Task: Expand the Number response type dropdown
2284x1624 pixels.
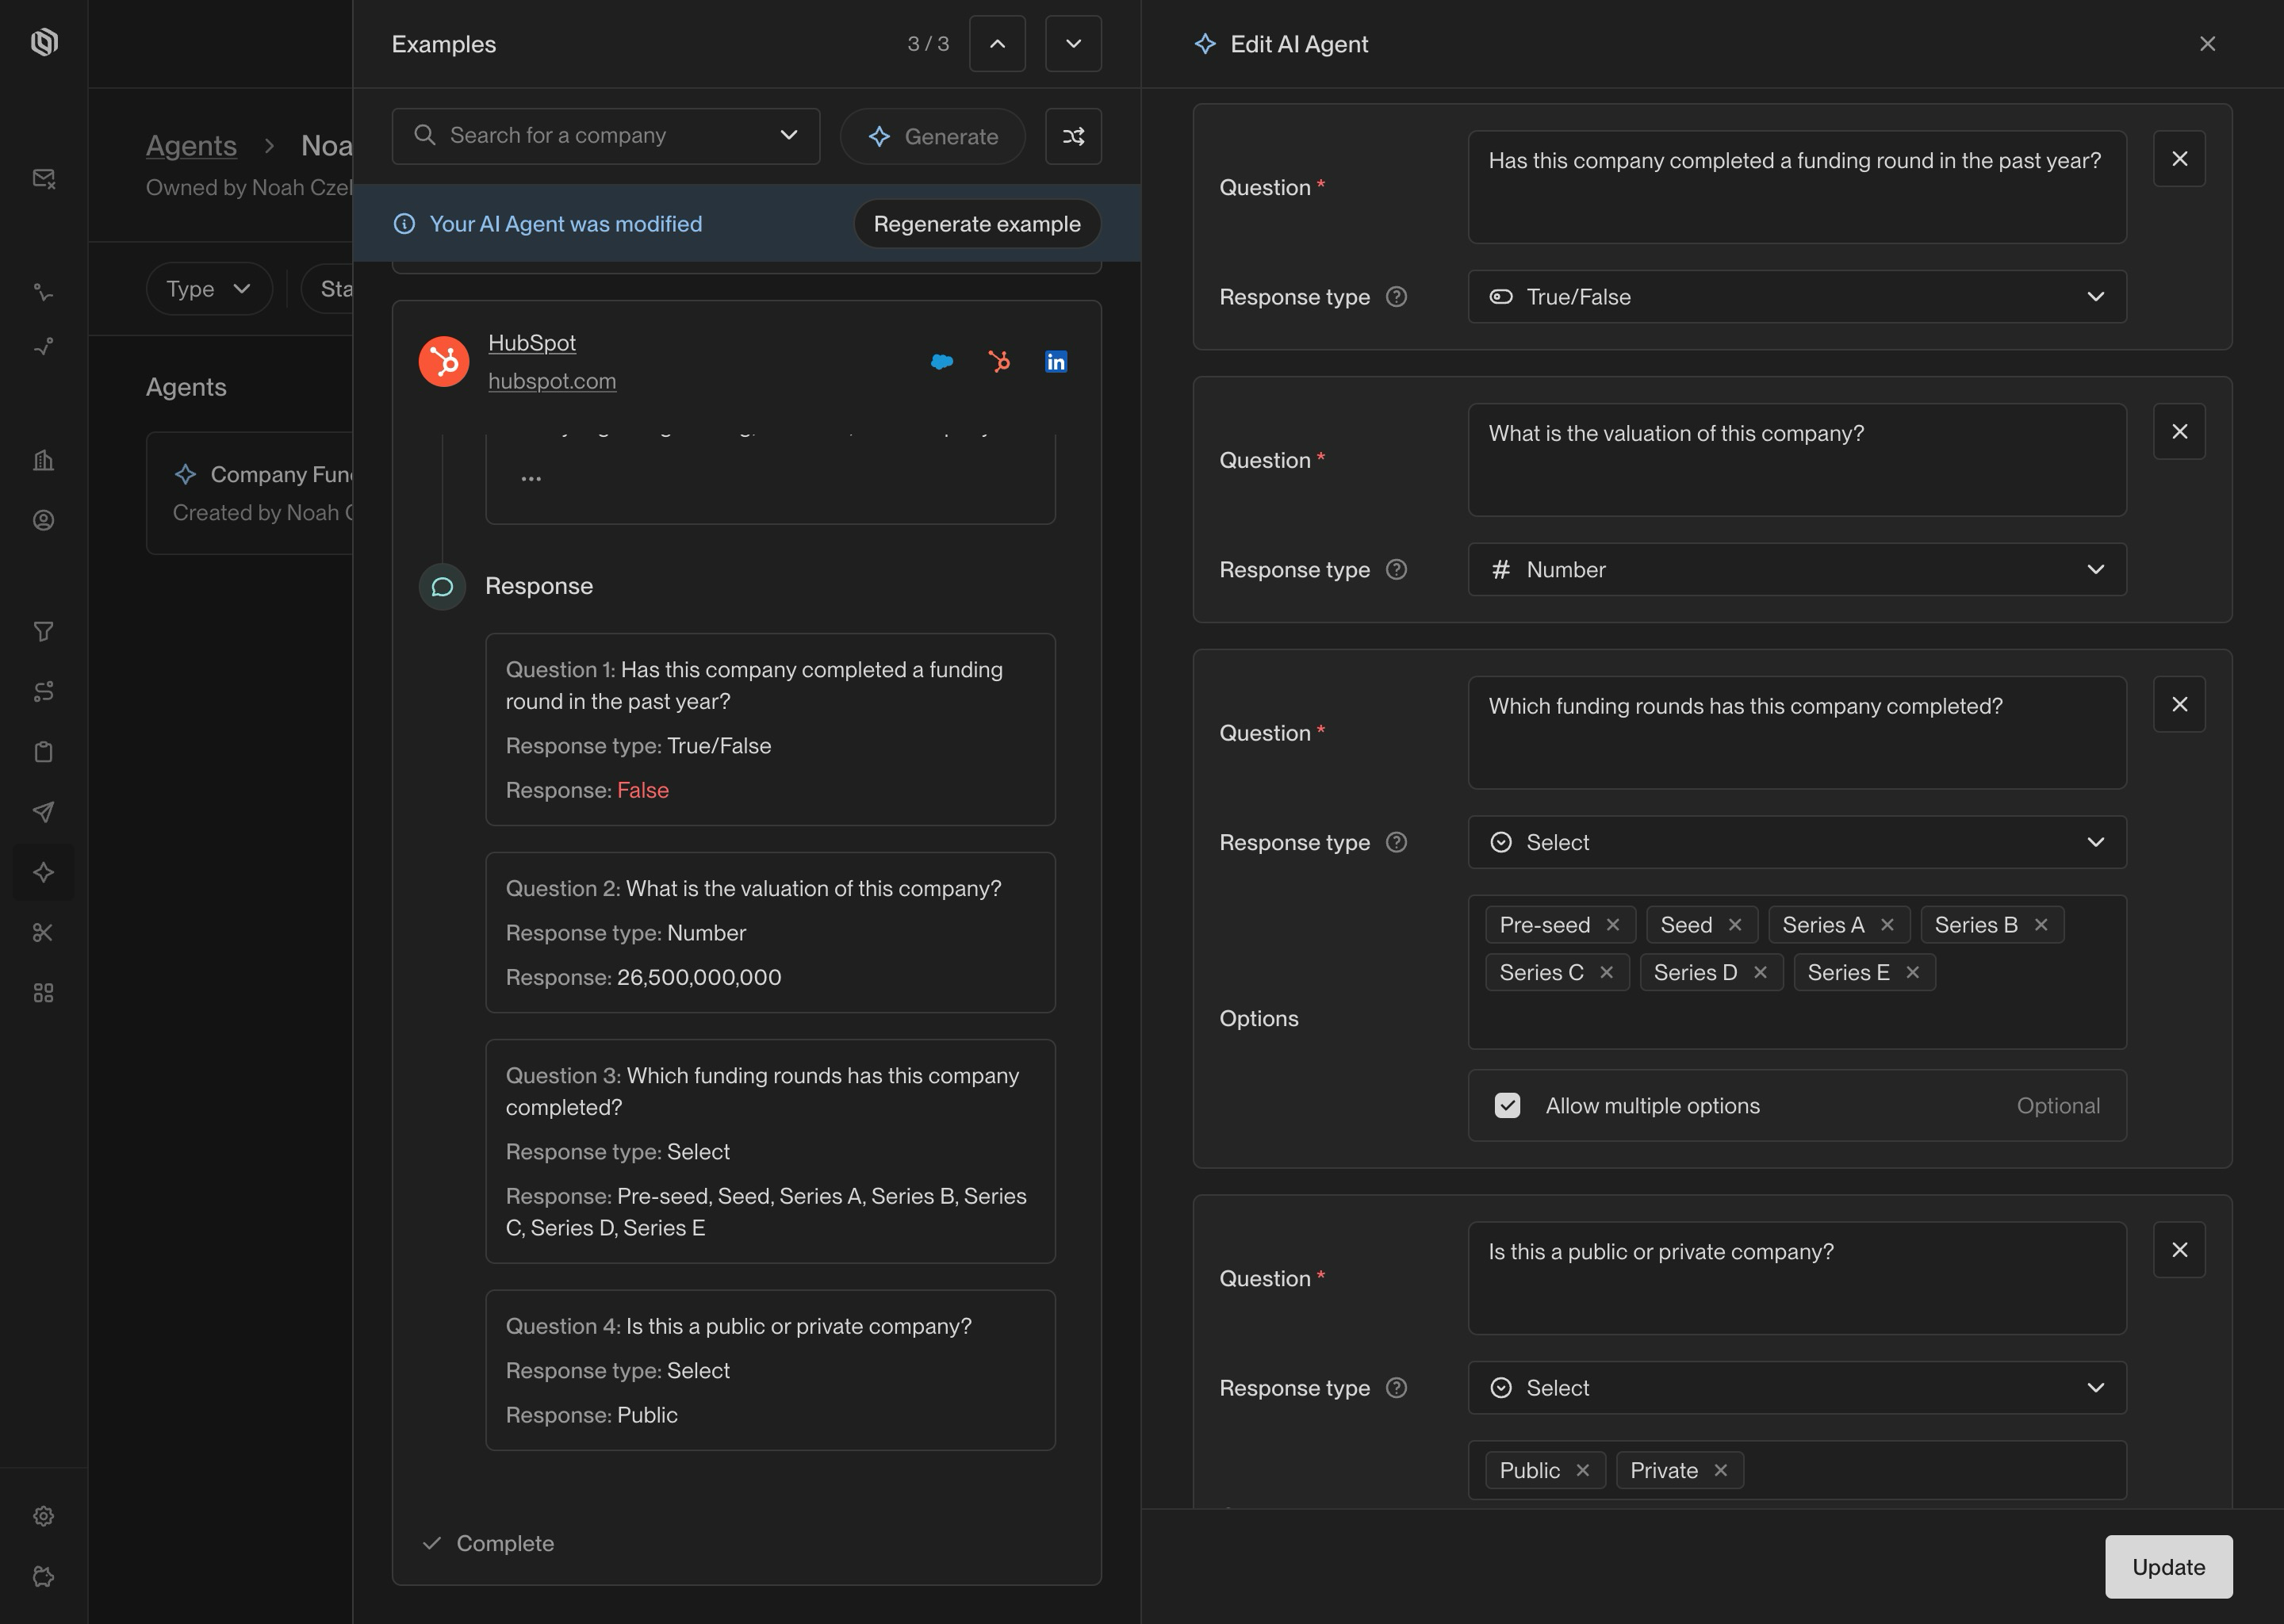Action: [x=1796, y=570]
